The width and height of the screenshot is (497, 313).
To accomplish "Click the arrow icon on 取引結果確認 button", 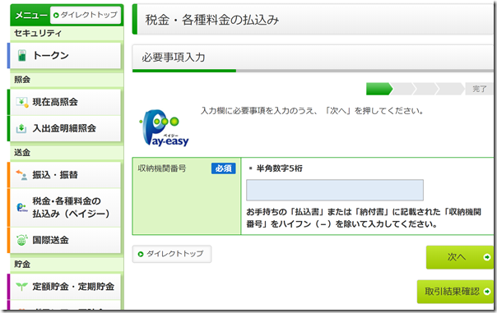I will coord(487,292).
